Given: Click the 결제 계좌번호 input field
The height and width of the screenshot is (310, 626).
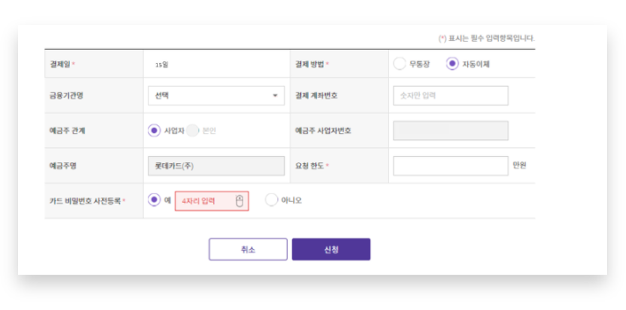Looking at the screenshot, I should tap(450, 96).
